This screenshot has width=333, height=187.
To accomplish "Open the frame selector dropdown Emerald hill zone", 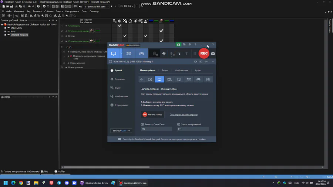I will [x=97, y=7].
